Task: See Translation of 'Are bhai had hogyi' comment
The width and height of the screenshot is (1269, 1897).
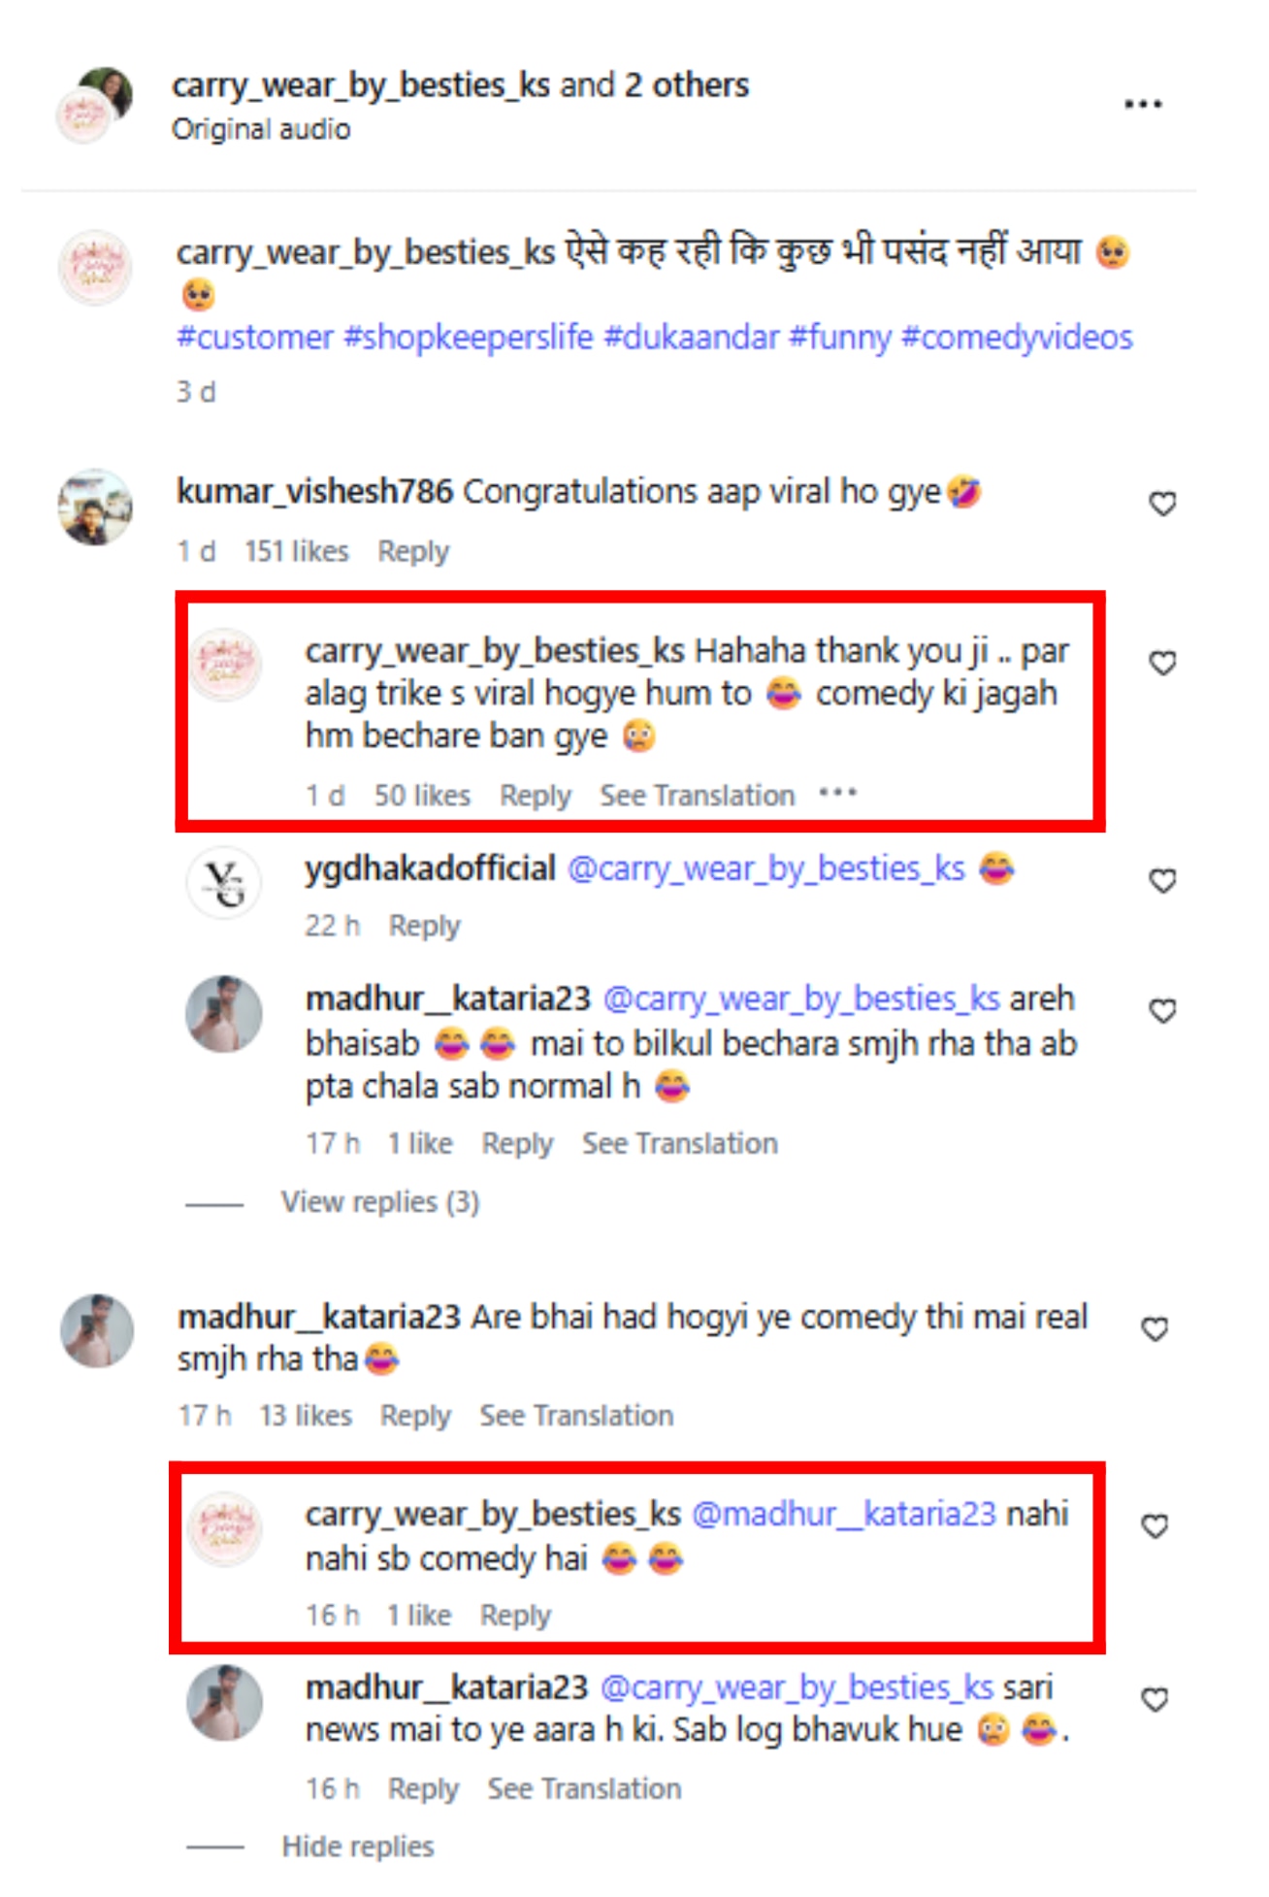Action: click(576, 1416)
